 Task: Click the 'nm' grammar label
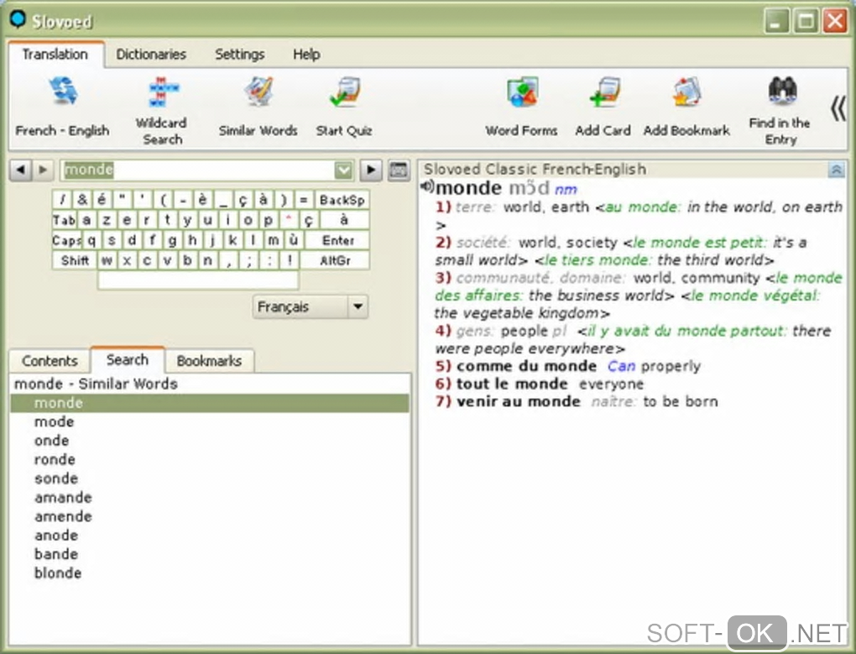click(566, 190)
